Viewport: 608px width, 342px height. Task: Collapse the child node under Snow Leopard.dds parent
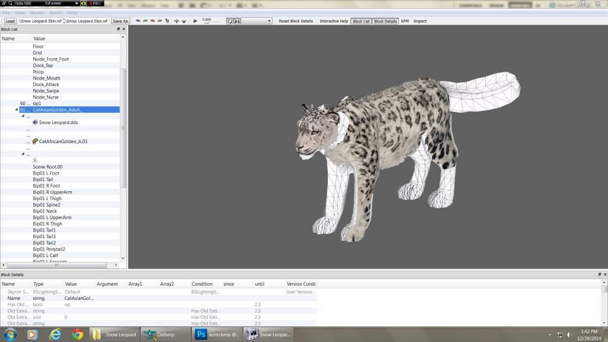(x=23, y=116)
